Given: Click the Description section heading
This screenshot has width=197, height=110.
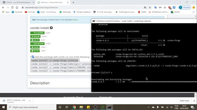Looking at the screenshot, I should [x=40, y=83].
